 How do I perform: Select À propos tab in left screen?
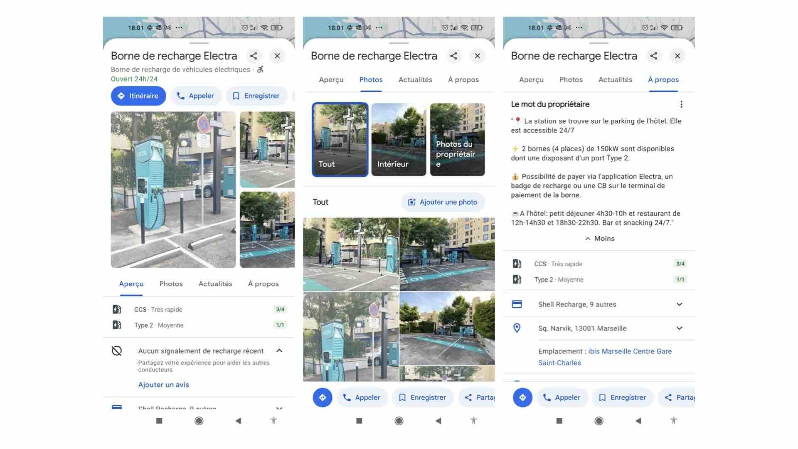point(264,284)
